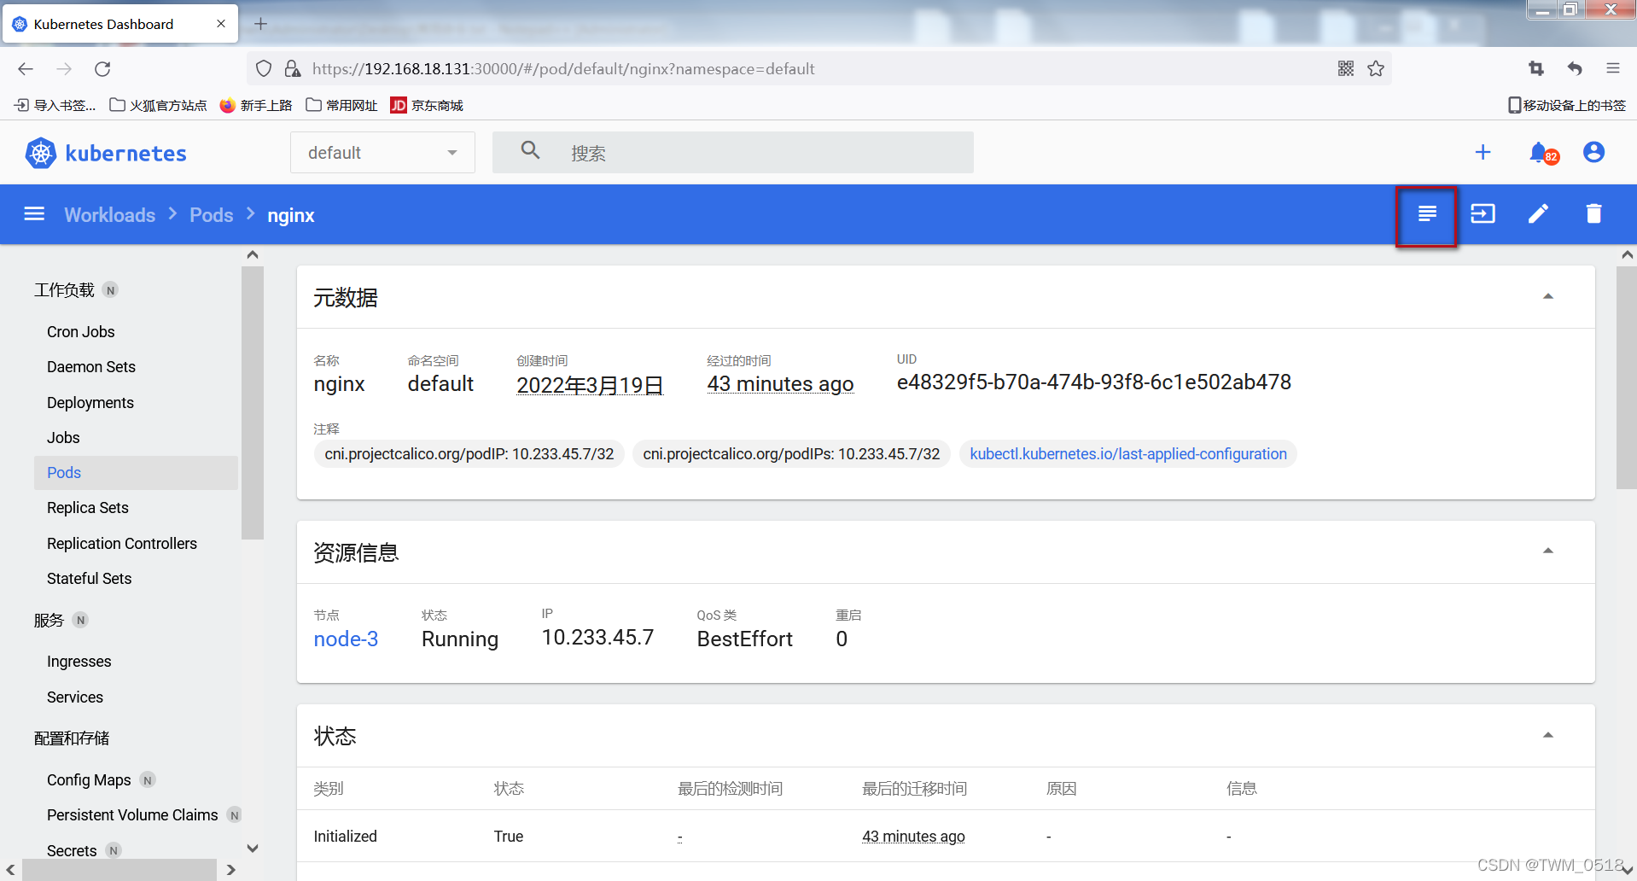Click the edit resource pencil icon
The width and height of the screenshot is (1637, 881).
[1538, 214]
